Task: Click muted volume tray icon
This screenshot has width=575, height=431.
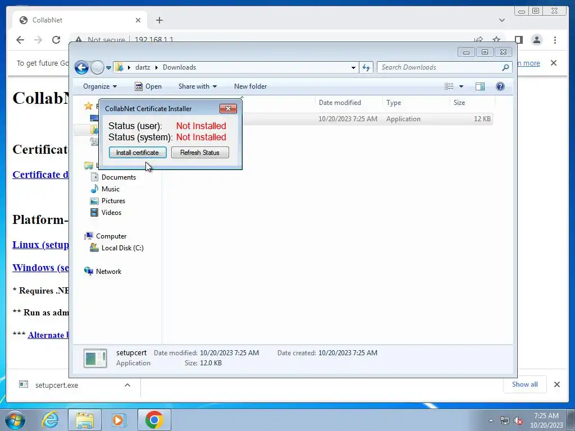Action: [x=518, y=421]
